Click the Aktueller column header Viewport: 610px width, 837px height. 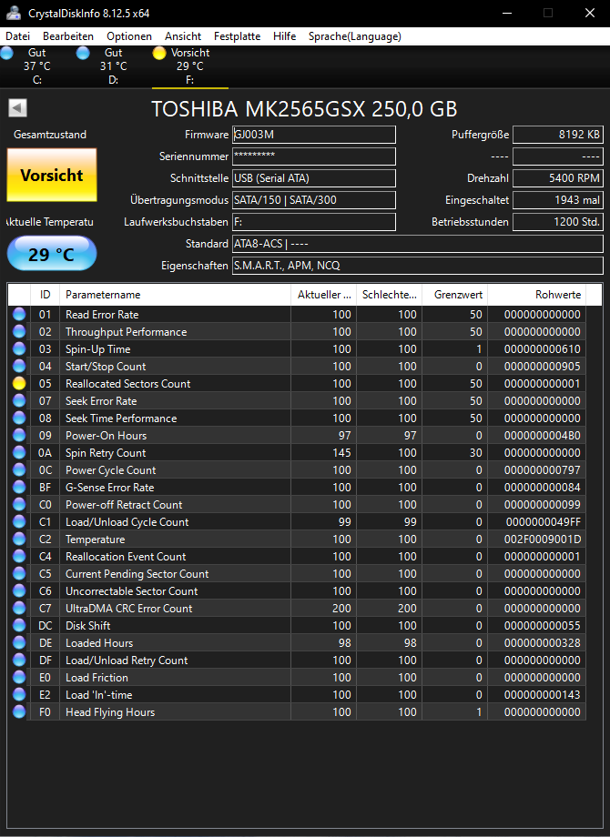click(x=324, y=295)
